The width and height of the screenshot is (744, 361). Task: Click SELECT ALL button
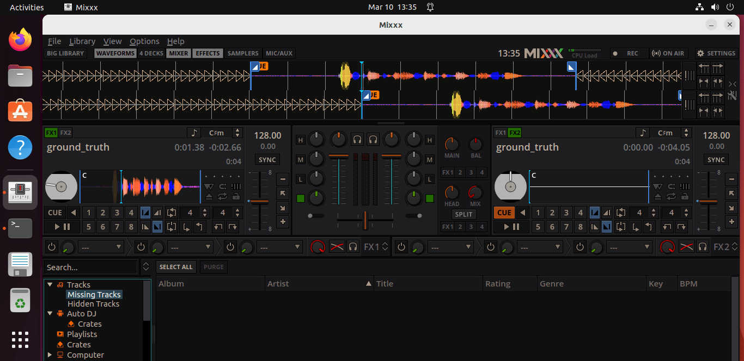(x=176, y=267)
